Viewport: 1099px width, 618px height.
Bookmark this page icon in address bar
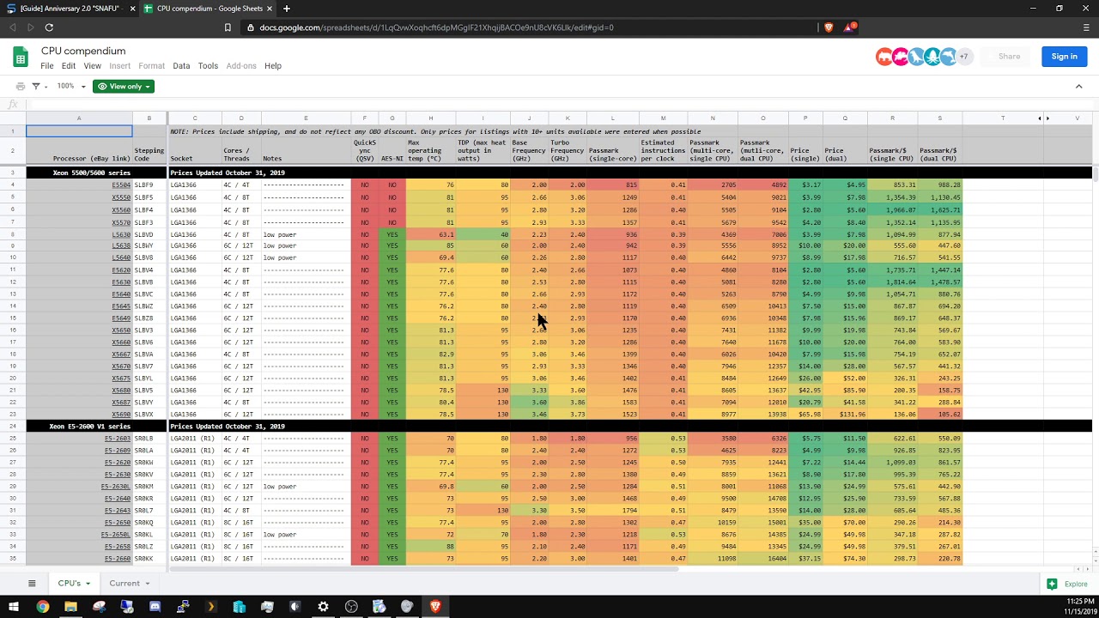228,27
